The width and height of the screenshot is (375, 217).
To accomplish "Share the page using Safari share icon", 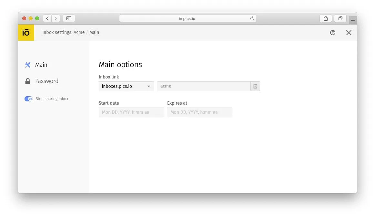I will pos(325,18).
